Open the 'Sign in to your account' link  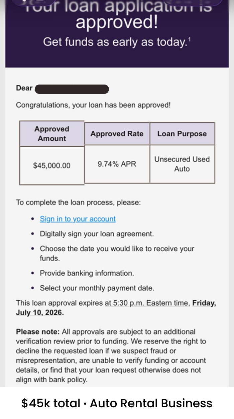78,219
